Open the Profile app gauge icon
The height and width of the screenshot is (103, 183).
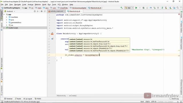[x=151, y=8]
